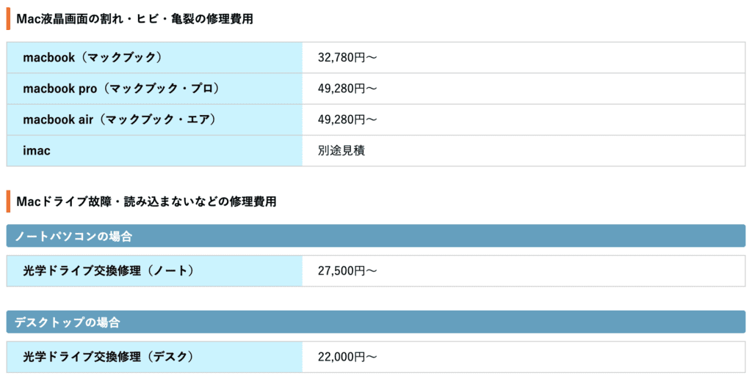Click the orange marker beside Macドライブ故障 heading
Screen dimensions: 752x378
click(x=8, y=201)
